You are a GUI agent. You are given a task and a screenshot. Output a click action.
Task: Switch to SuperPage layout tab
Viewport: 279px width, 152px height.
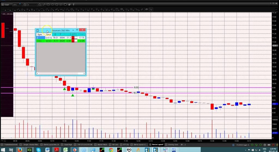coord(68,145)
